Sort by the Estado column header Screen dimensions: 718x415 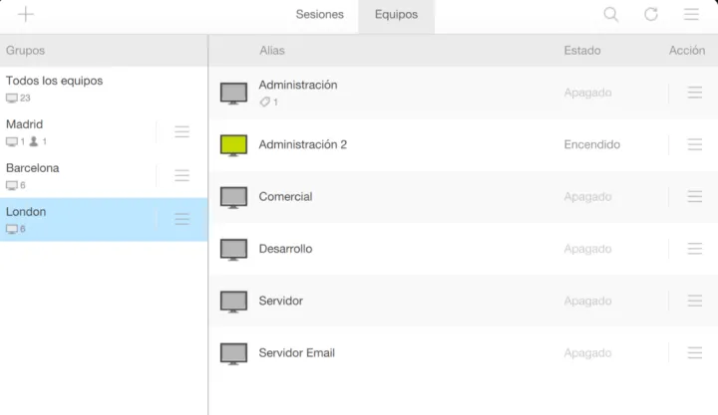coord(582,50)
